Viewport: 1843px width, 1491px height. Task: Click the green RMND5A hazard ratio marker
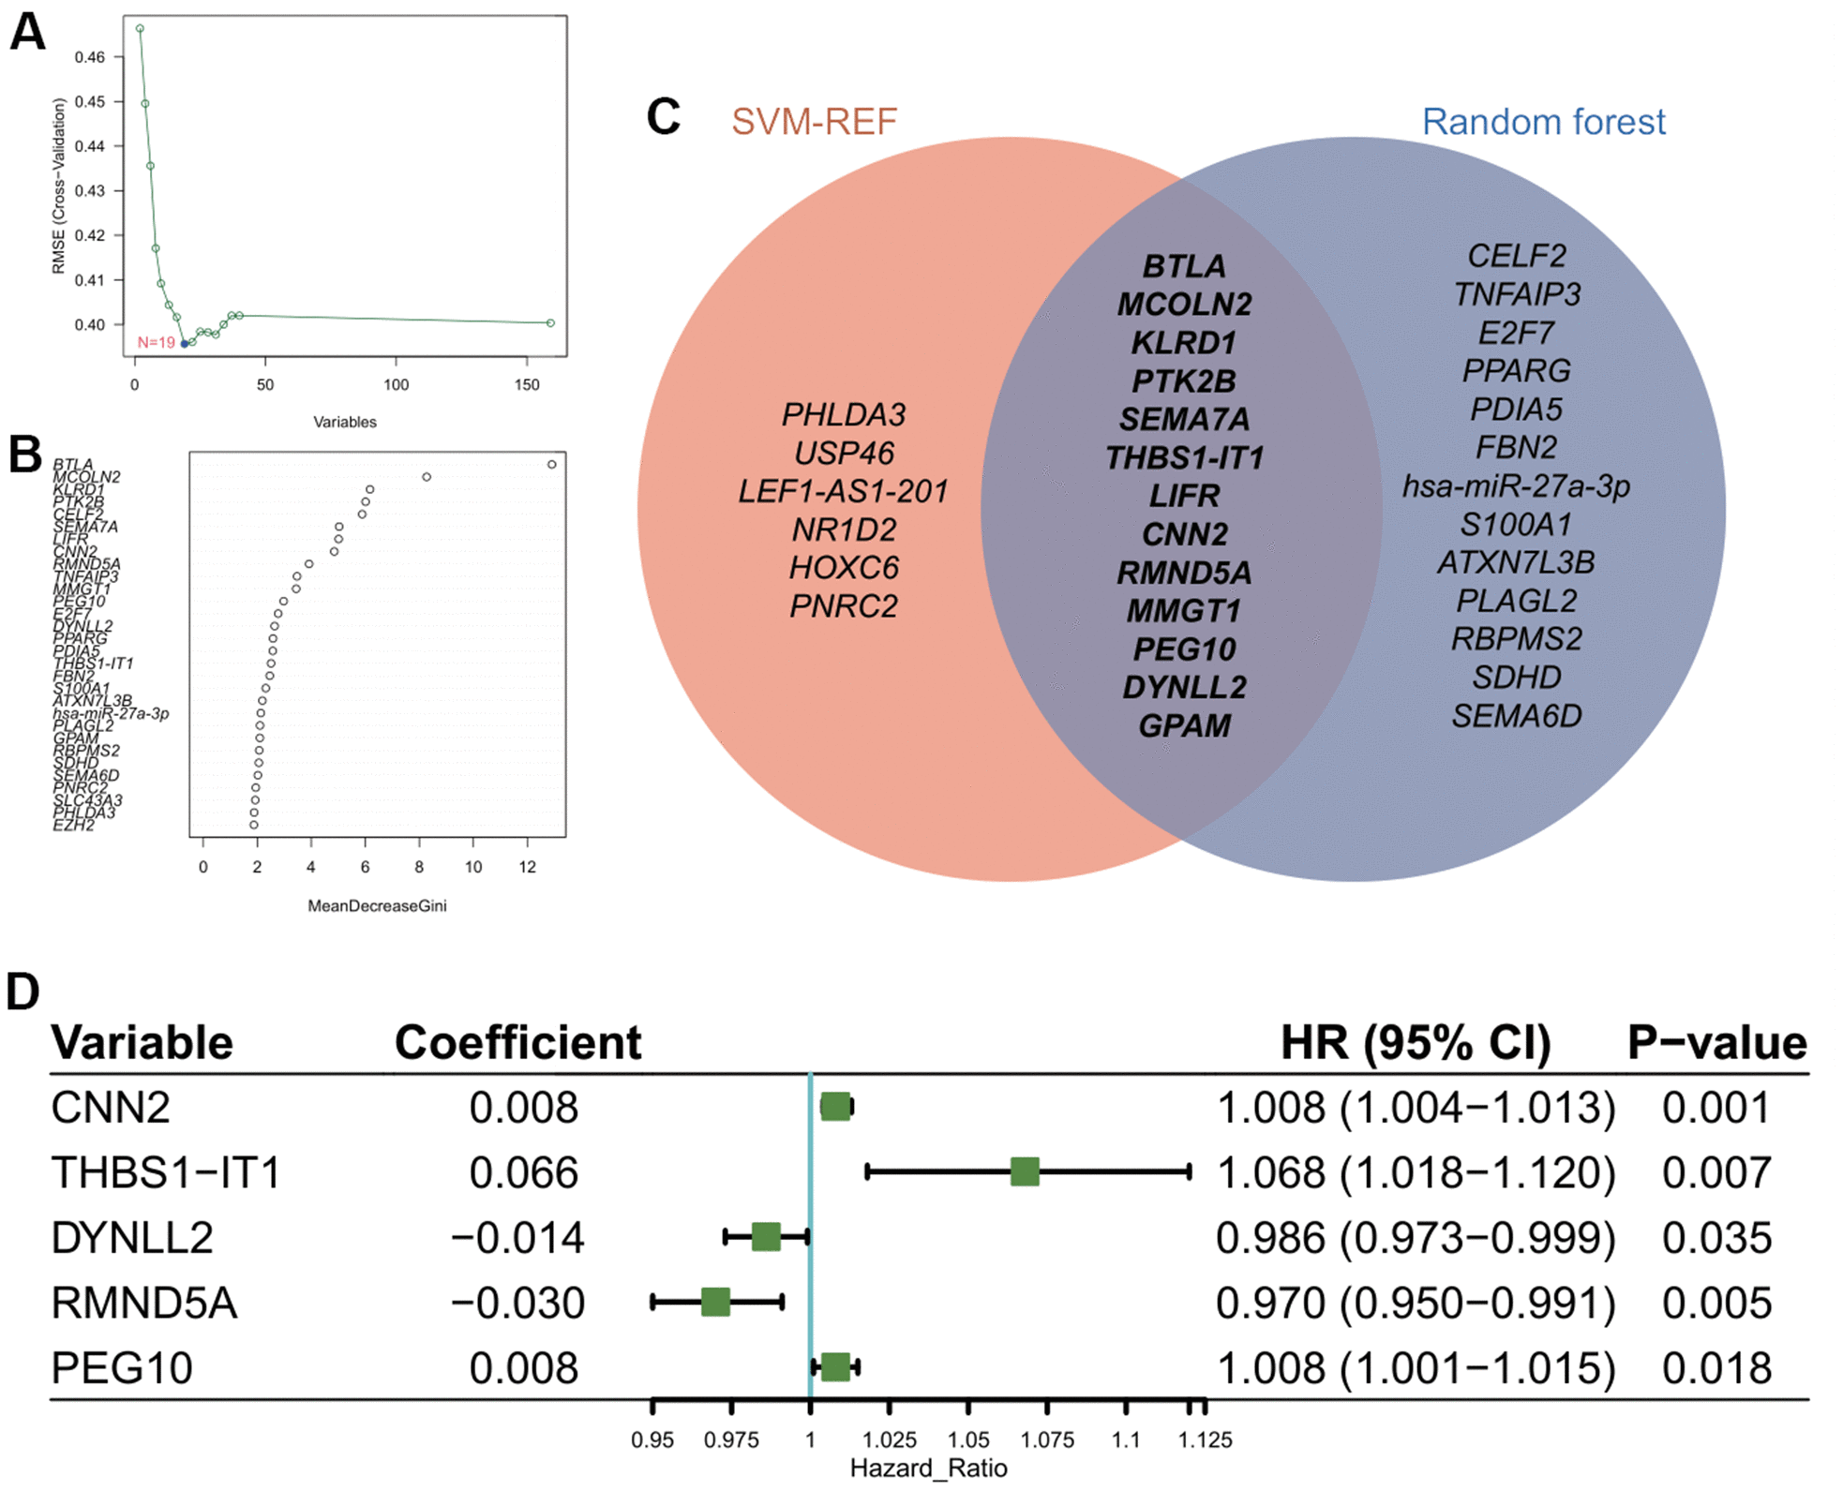click(x=715, y=1302)
